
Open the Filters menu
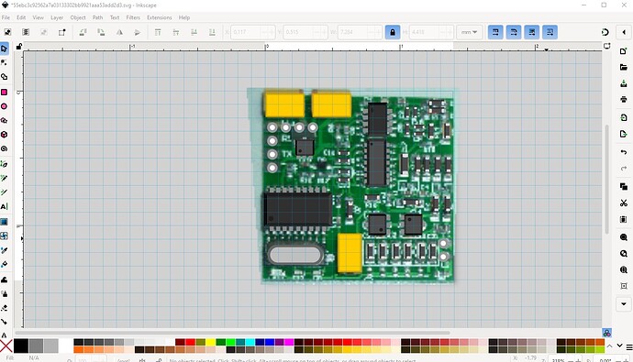pos(133,17)
